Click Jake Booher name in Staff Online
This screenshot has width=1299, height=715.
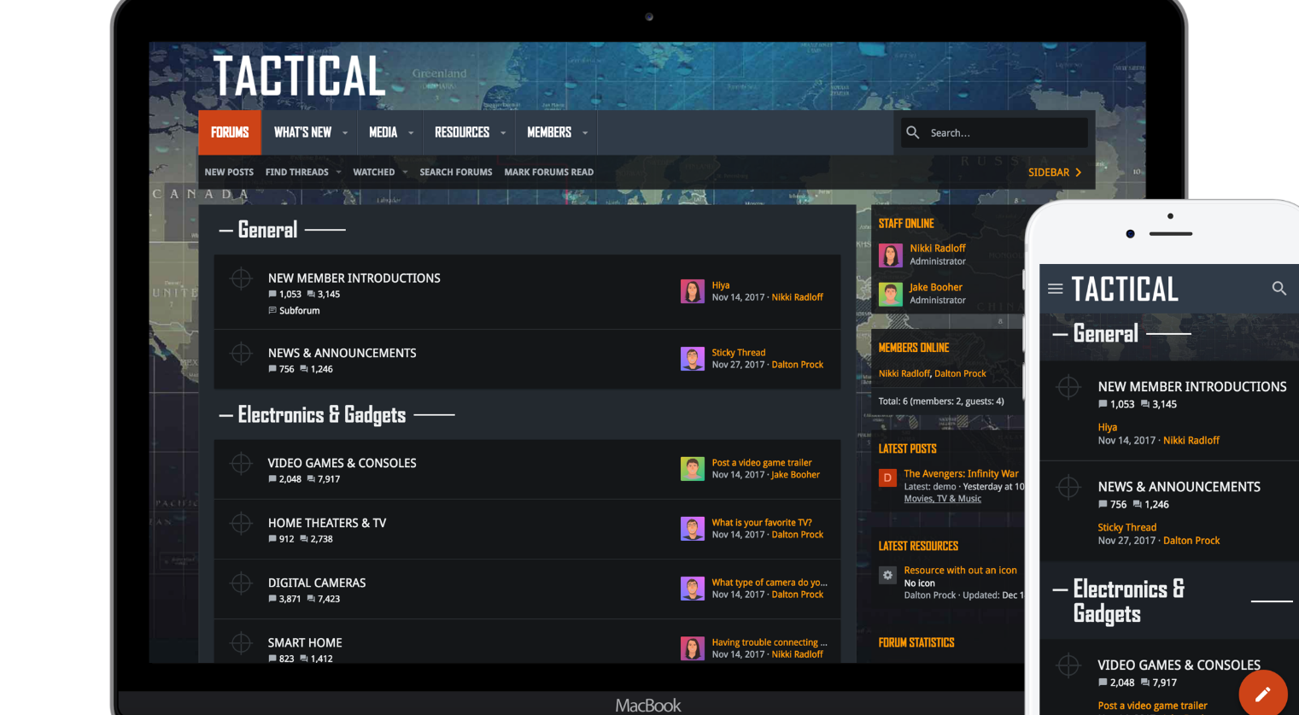coord(936,288)
